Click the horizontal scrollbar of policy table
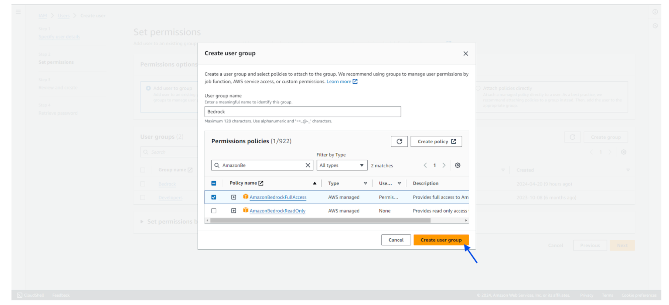Image resolution: width=669 pixels, height=305 pixels. coord(320,221)
